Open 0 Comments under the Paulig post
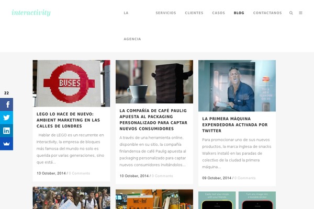314x209 pixels. [162, 176]
